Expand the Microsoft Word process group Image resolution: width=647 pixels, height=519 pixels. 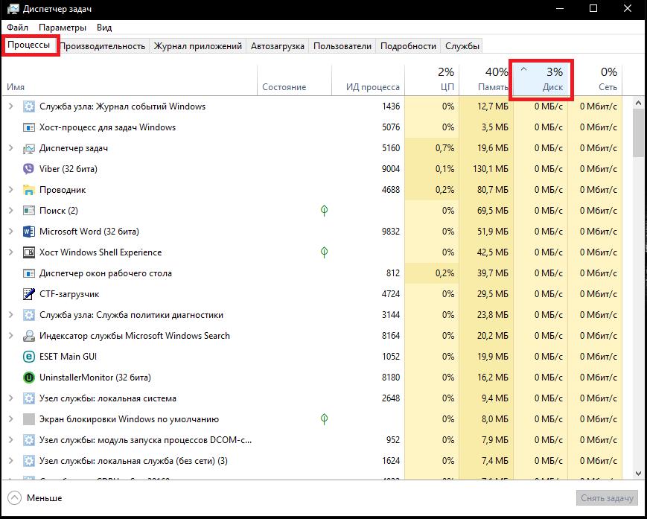click(10, 232)
